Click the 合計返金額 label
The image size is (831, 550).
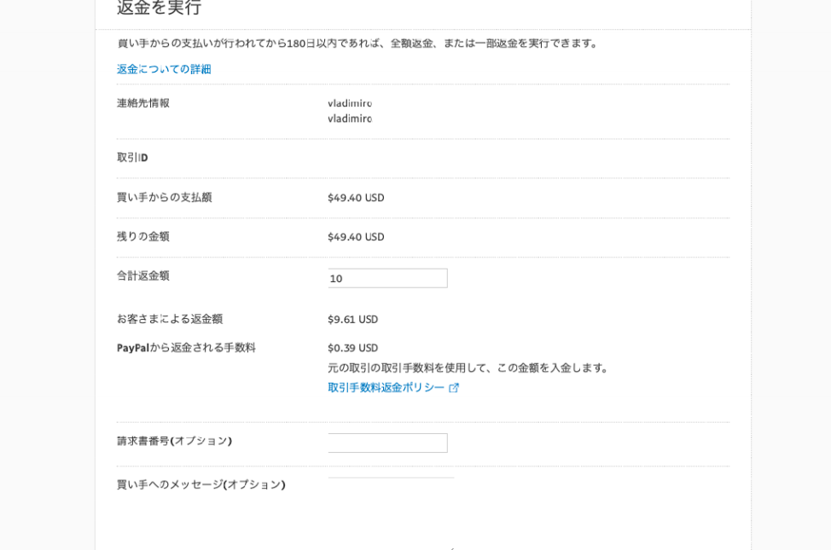[x=143, y=275]
